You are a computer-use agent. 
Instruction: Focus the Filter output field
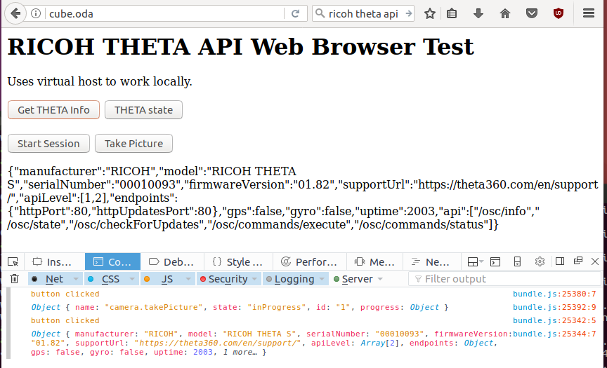(504, 279)
